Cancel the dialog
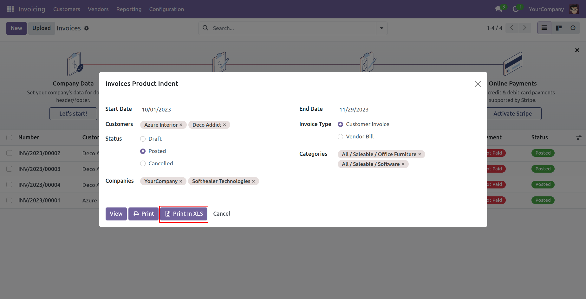Image resolution: width=586 pixels, height=299 pixels. (222, 214)
